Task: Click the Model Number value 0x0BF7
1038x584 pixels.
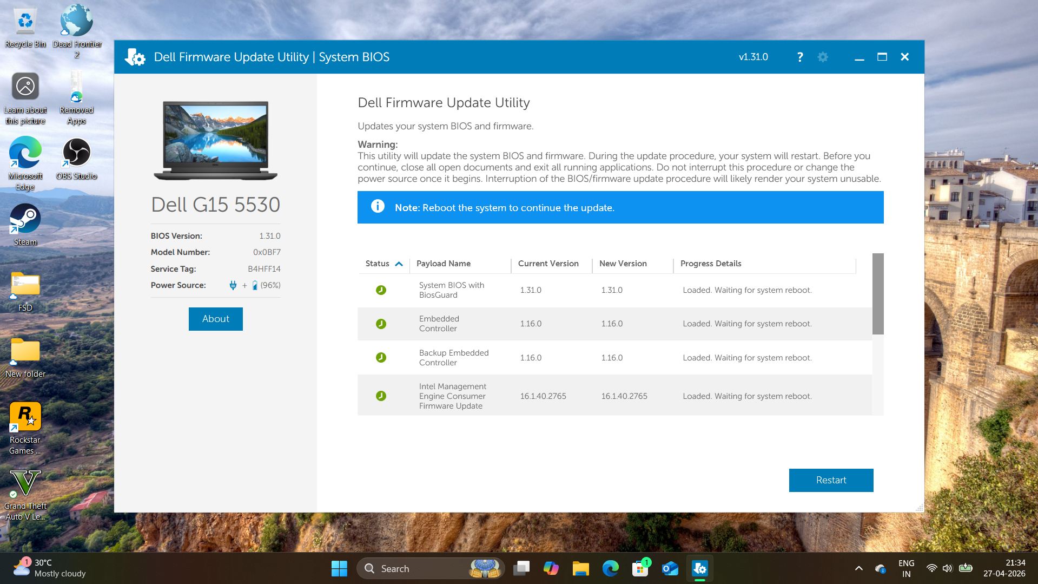Action: (x=267, y=252)
